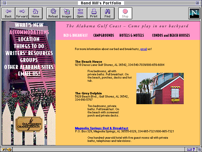Click The Beach House heading
The width and height of the screenshot is (202, 152).
[x=88, y=61]
